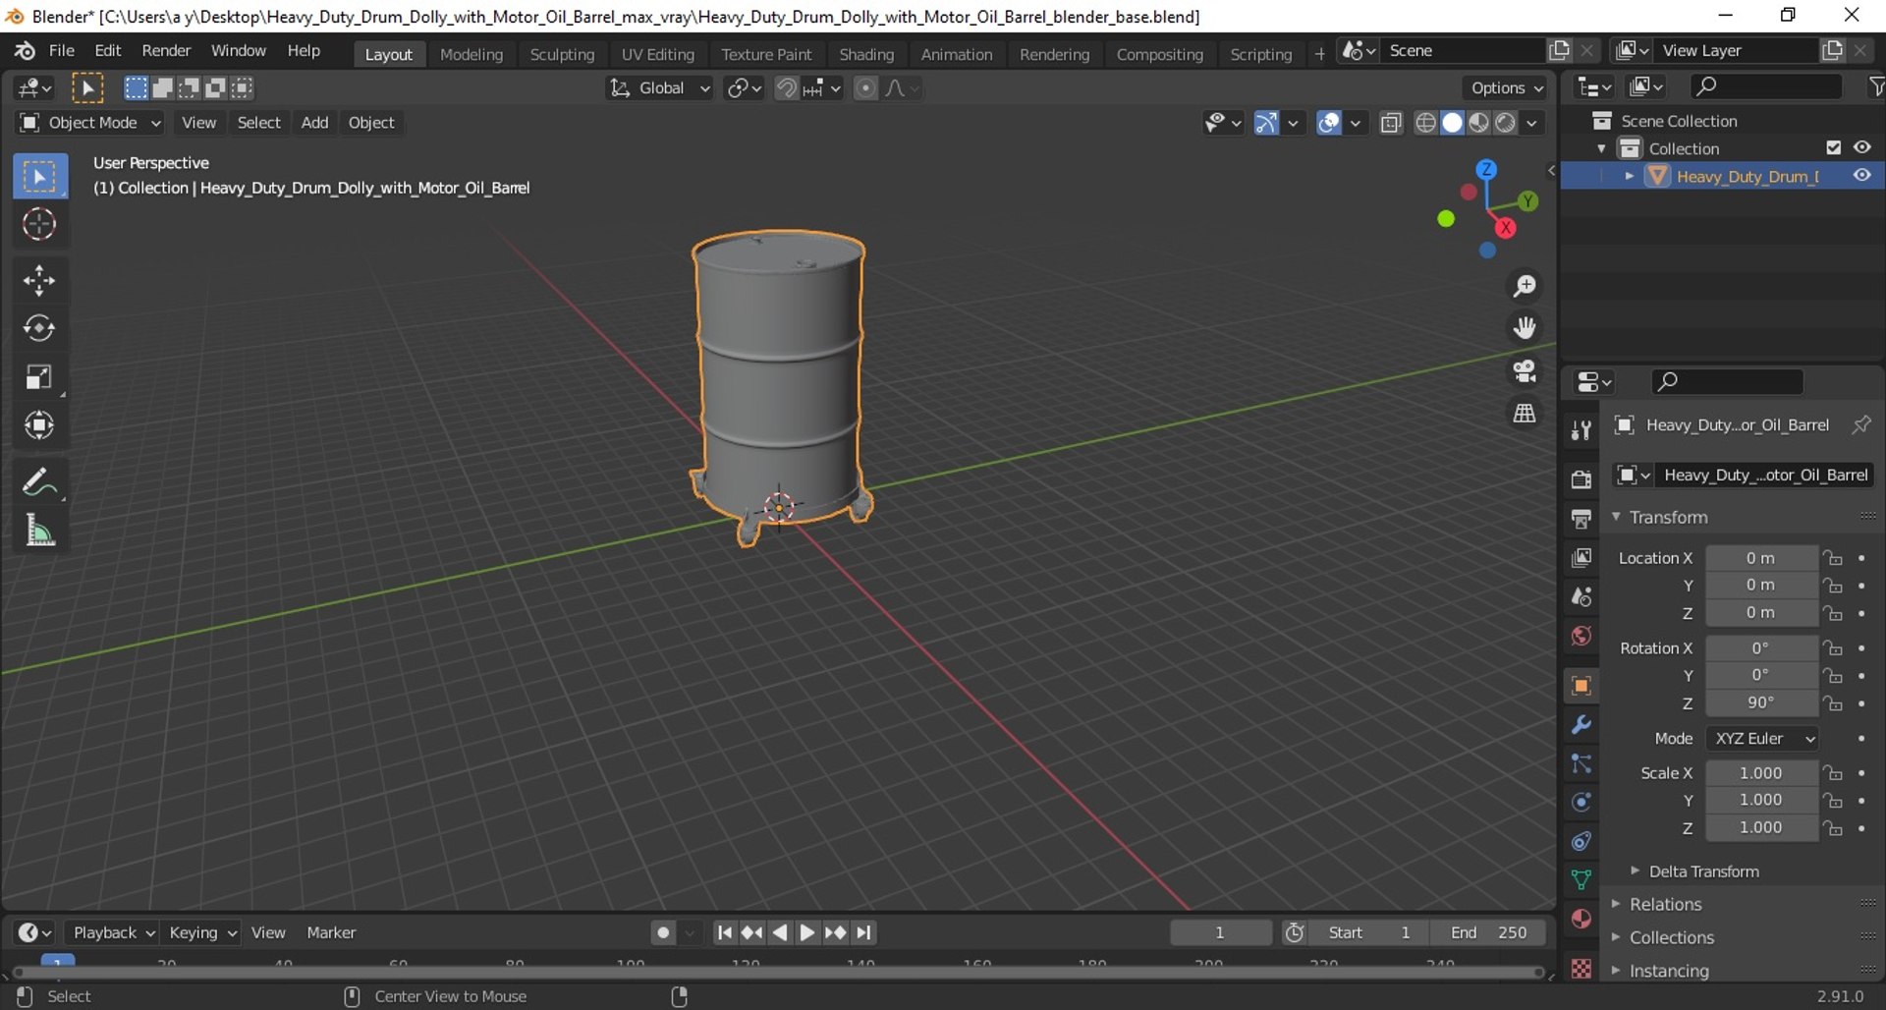Open the Scene properties tab
Image resolution: width=1886 pixels, height=1010 pixels.
1581,596
